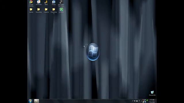Select the Photoshop 11 folder

click(x=54, y=11)
